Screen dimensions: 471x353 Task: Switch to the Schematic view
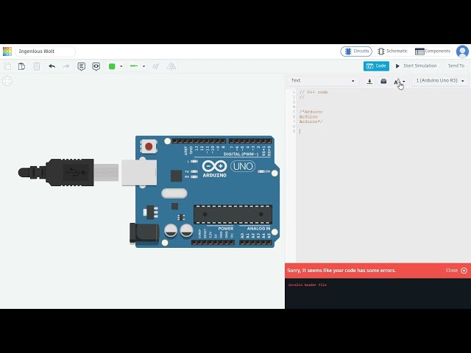point(392,51)
